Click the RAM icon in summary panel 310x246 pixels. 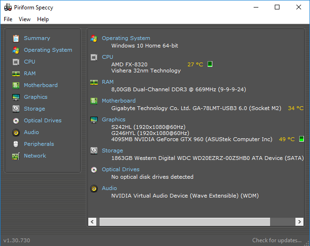click(94, 82)
